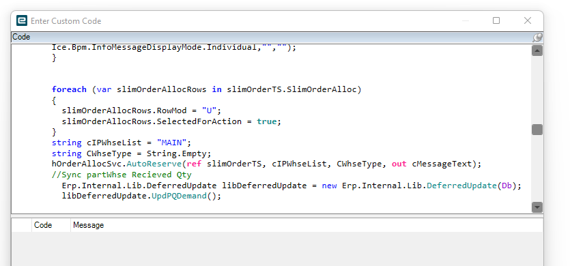Screen dimensions: 570x266
Task: Click the Enter Custom Code window title
Action: 66,21
